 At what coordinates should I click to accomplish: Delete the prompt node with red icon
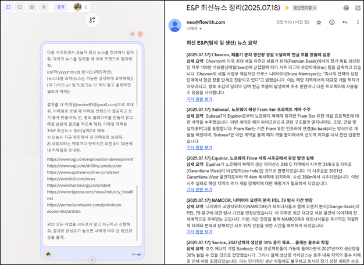140,34
